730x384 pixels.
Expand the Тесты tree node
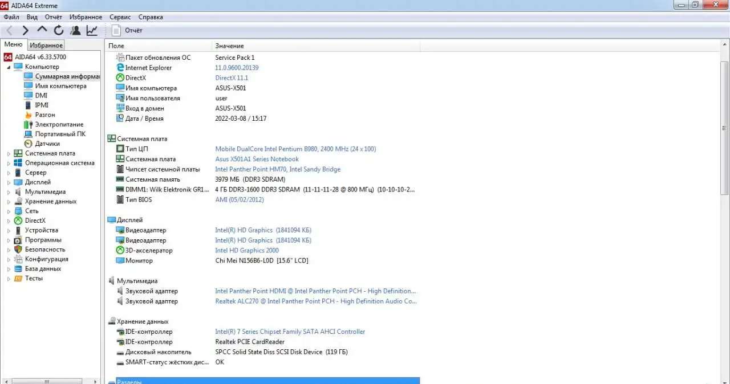pyautogui.click(x=9, y=279)
